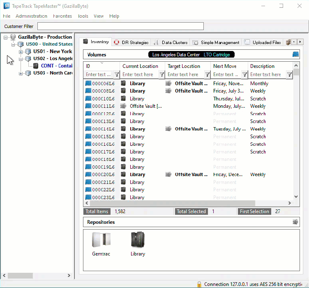Image resolution: width=309 pixels, height=288 pixels.
Task: Expand the US01 New York node
Action: pos(21,52)
